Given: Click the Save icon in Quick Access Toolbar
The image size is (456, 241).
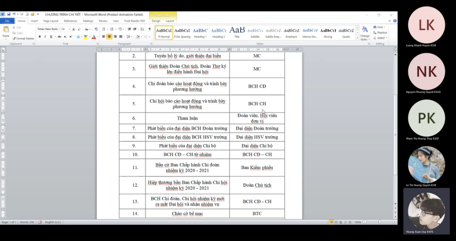Looking at the screenshot, I should 9,14.
